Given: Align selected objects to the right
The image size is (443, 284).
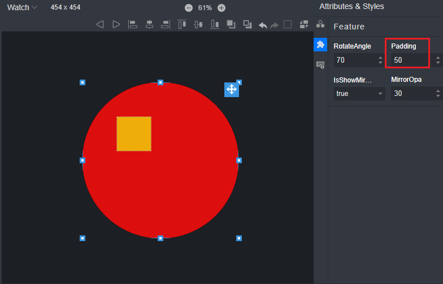Looking at the screenshot, I should [166, 24].
